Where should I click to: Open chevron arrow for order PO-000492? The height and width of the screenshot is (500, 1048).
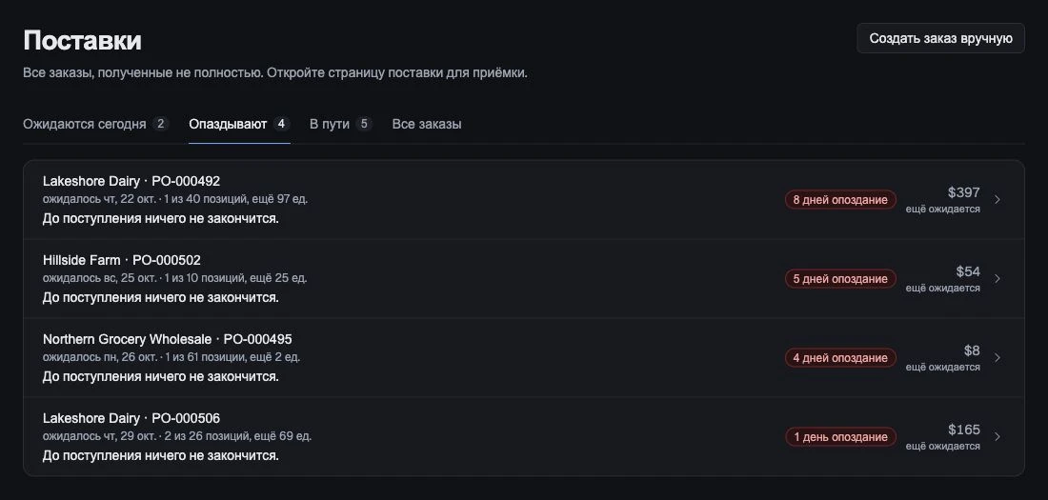[998, 200]
